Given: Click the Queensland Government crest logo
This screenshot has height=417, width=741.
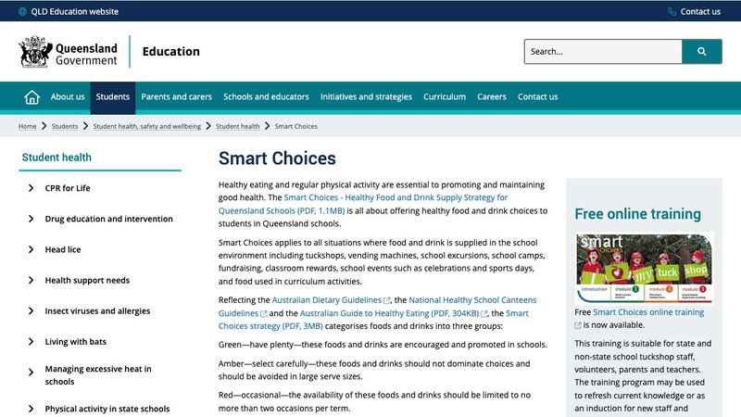Looking at the screenshot, I should (33, 52).
